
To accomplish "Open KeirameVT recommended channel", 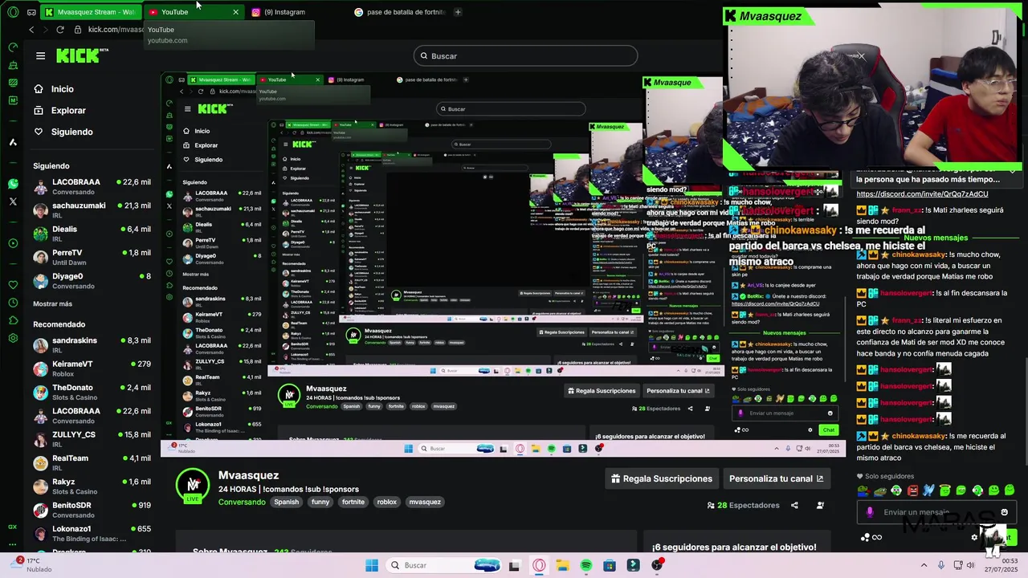I will pos(92,368).
